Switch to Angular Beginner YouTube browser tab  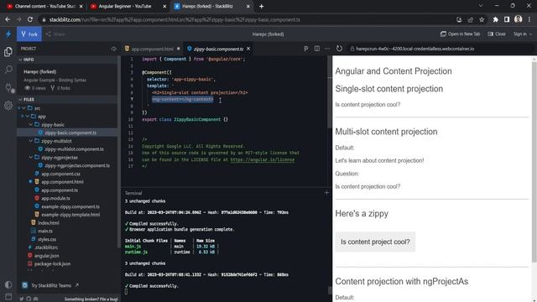tap(125, 6)
